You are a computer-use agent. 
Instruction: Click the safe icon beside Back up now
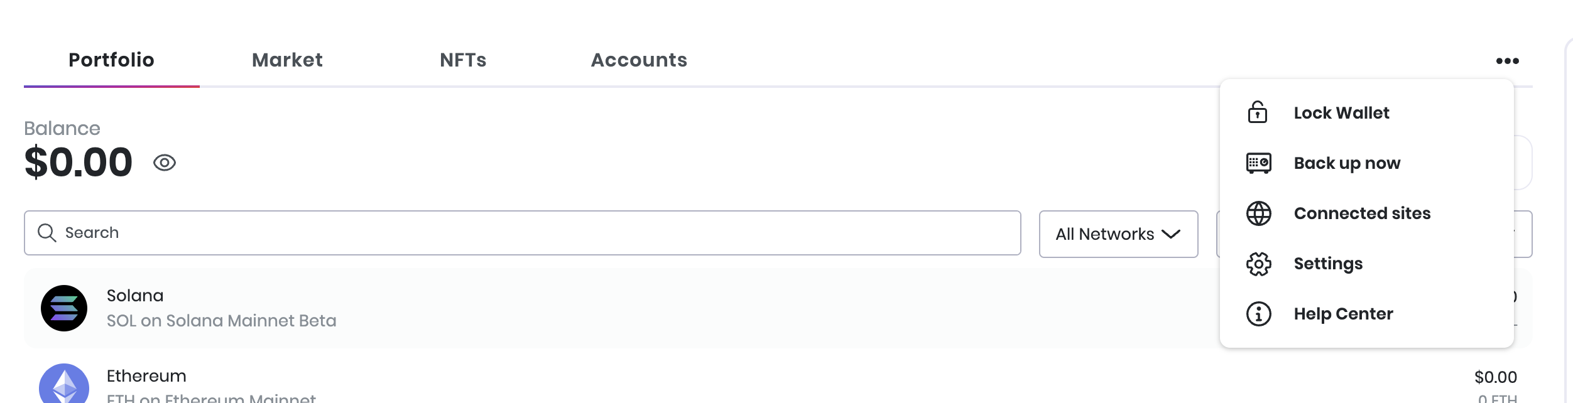(x=1258, y=163)
